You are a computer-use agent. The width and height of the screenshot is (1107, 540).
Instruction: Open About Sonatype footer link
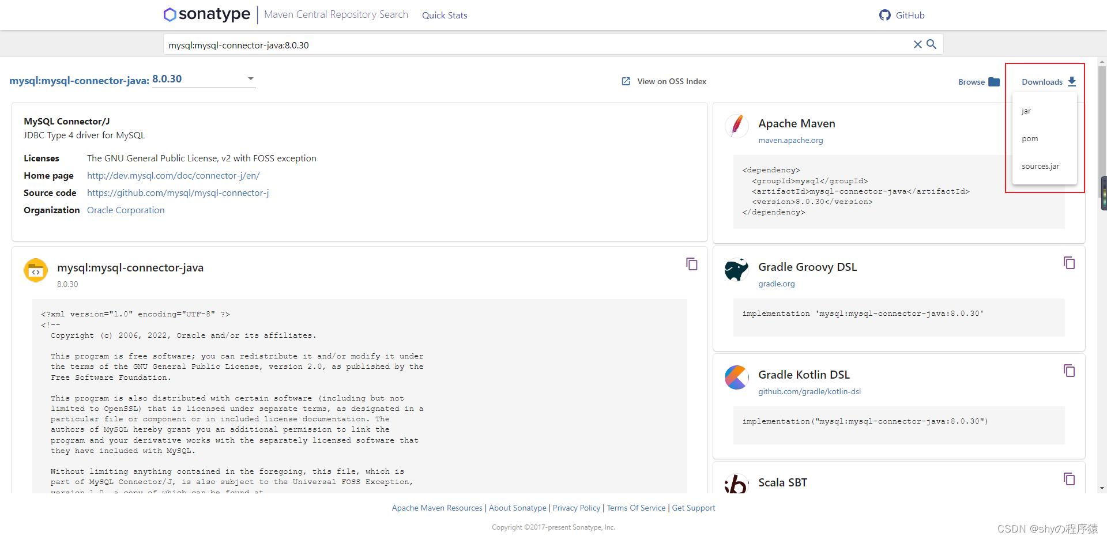pyautogui.click(x=517, y=508)
